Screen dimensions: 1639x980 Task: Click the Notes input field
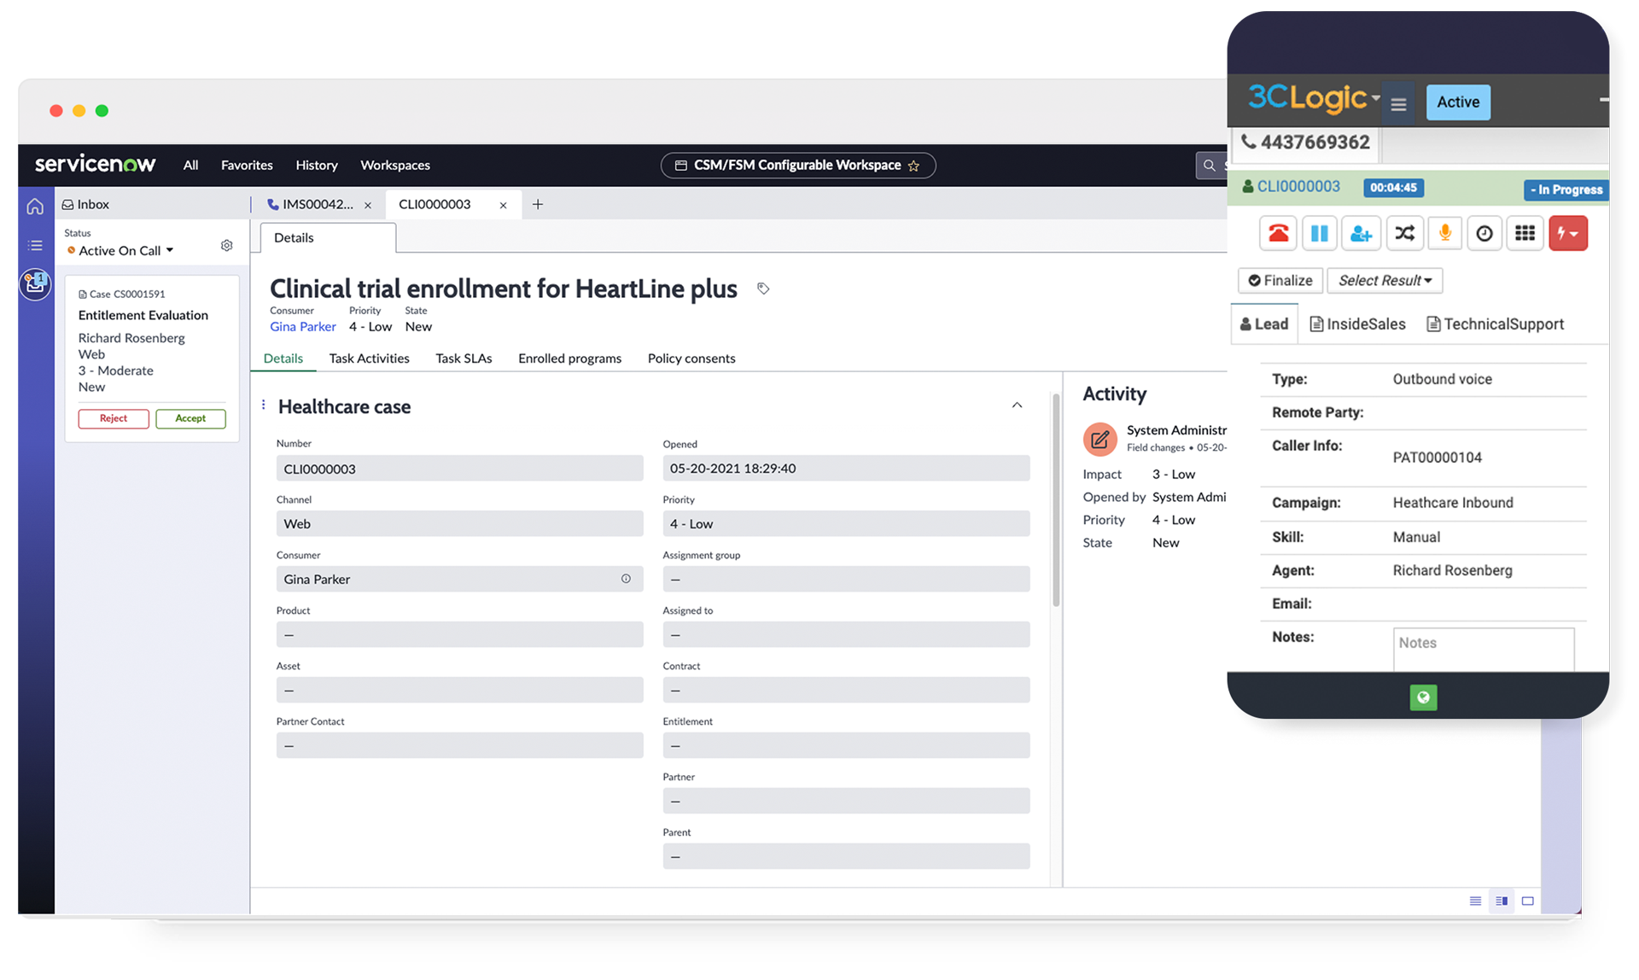pos(1484,649)
